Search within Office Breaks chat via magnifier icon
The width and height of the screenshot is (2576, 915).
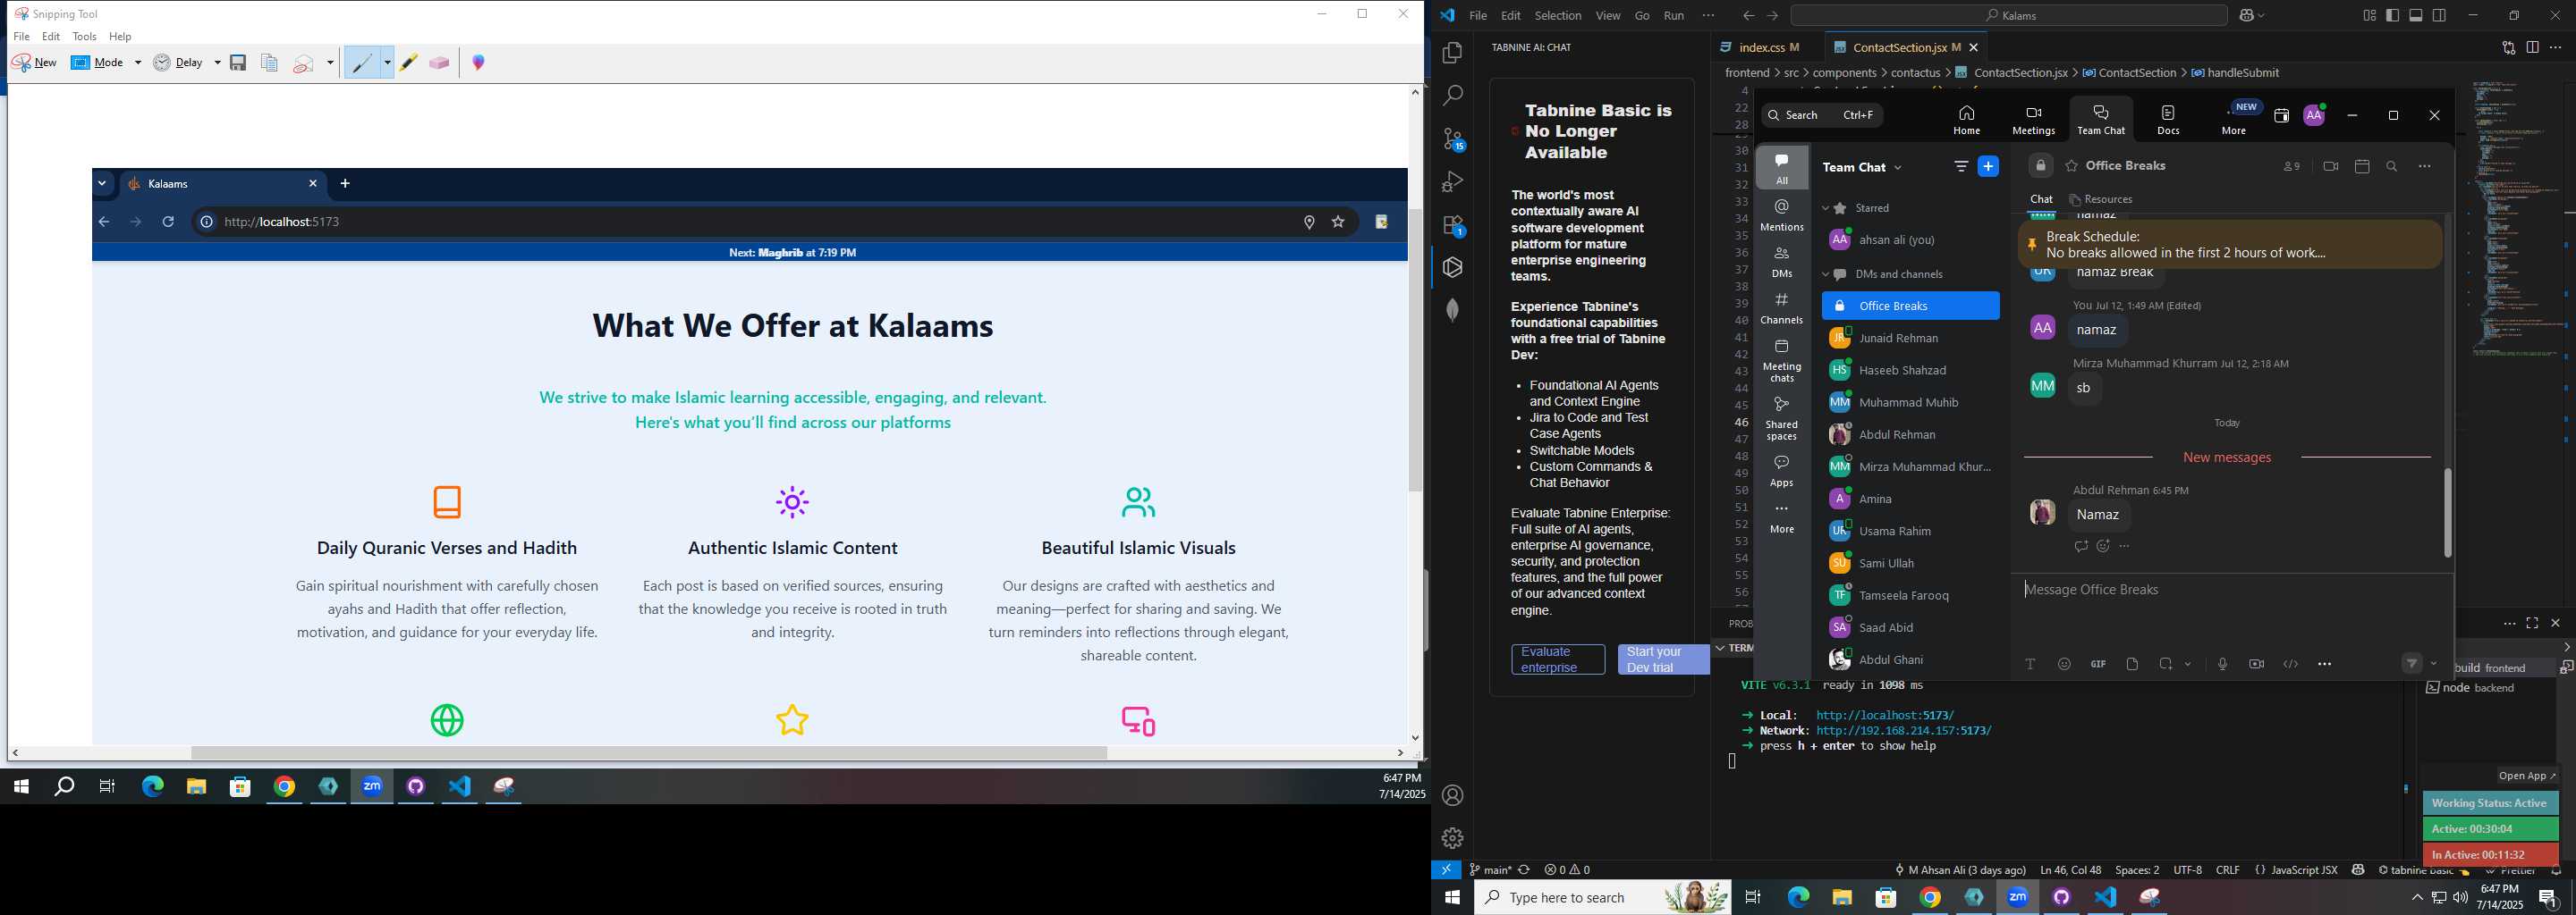click(x=2392, y=167)
